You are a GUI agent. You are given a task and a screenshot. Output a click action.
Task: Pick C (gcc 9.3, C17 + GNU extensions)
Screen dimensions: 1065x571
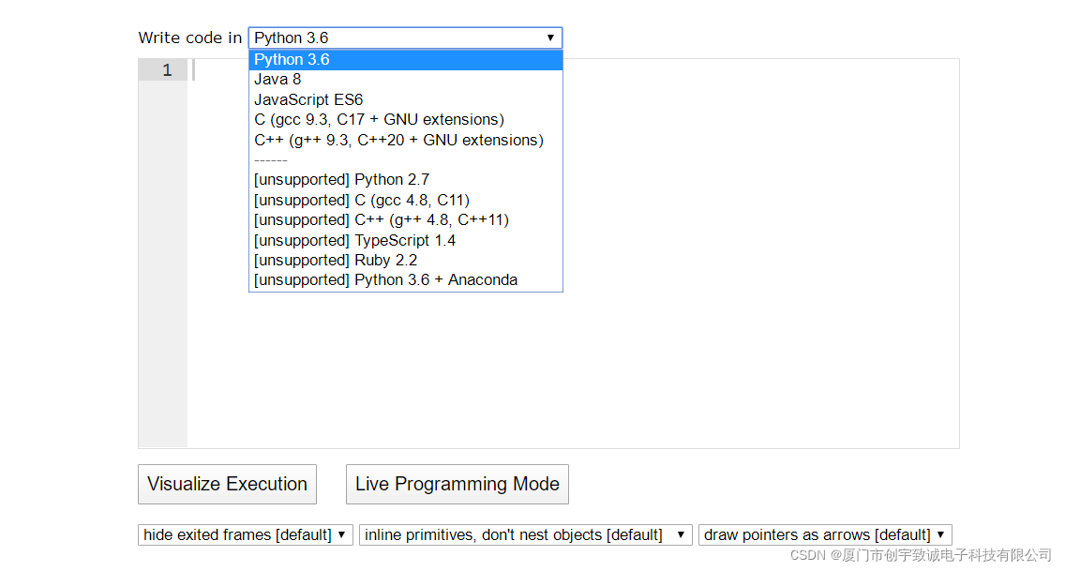tap(379, 119)
